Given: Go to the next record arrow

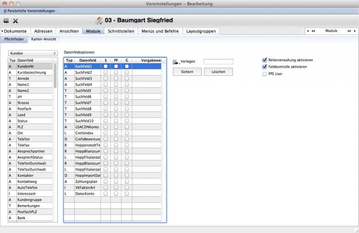Looking at the screenshot, I should pyautogui.click(x=355, y=31).
